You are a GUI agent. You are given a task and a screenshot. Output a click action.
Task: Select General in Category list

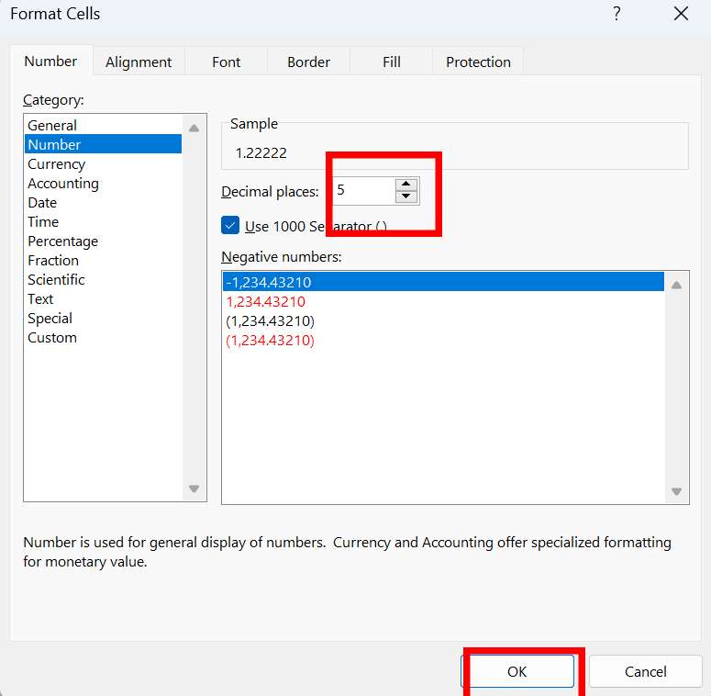[104, 125]
